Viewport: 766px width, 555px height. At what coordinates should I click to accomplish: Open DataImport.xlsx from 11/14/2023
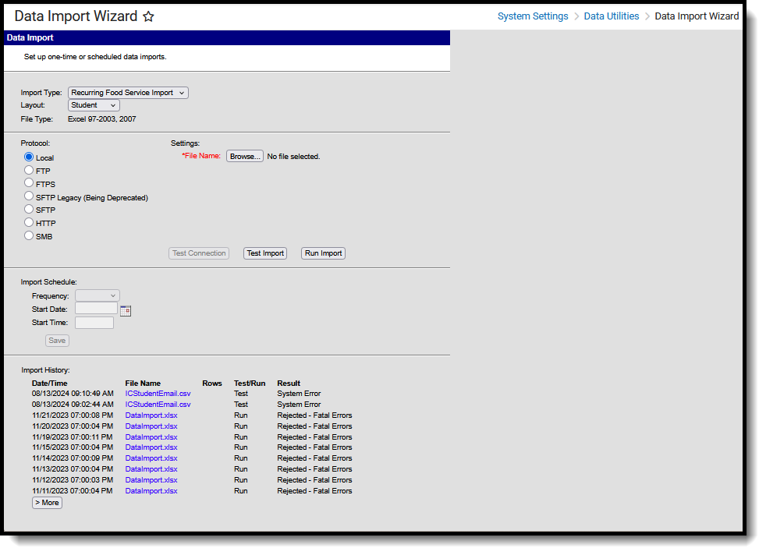pyautogui.click(x=151, y=458)
